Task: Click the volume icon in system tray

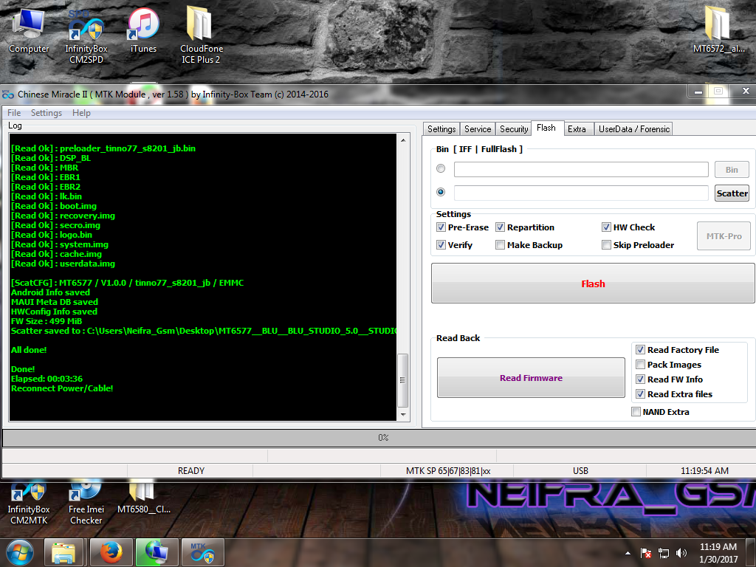Action: [x=681, y=552]
